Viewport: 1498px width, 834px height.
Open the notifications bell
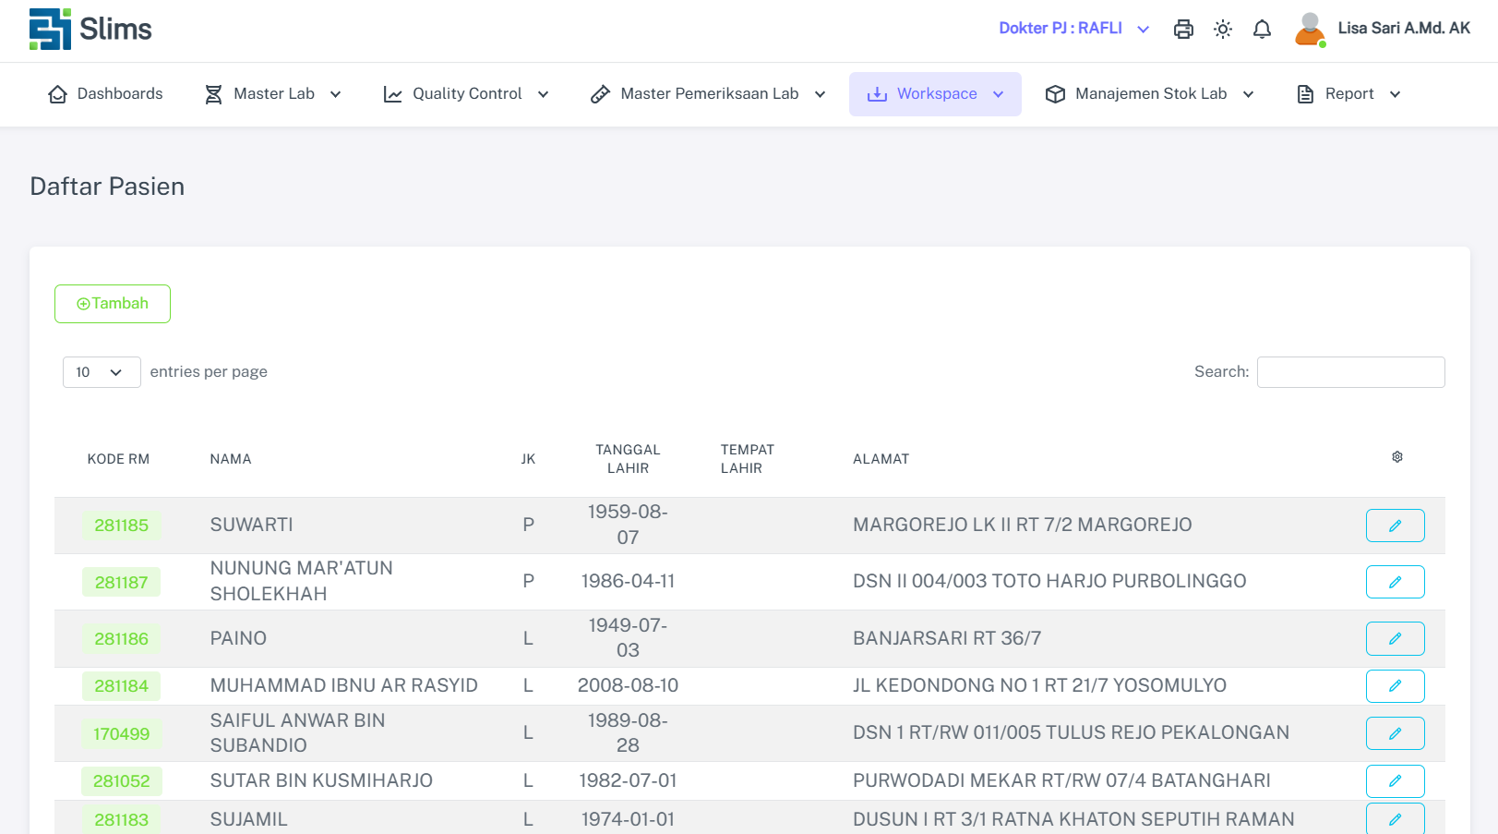(x=1262, y=30)
